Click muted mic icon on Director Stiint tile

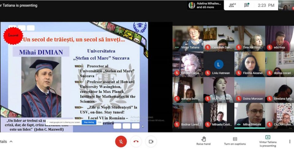[x=239, y=47]
